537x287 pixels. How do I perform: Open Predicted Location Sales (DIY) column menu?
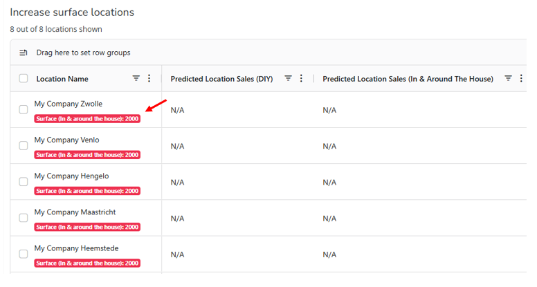(301, 78)
